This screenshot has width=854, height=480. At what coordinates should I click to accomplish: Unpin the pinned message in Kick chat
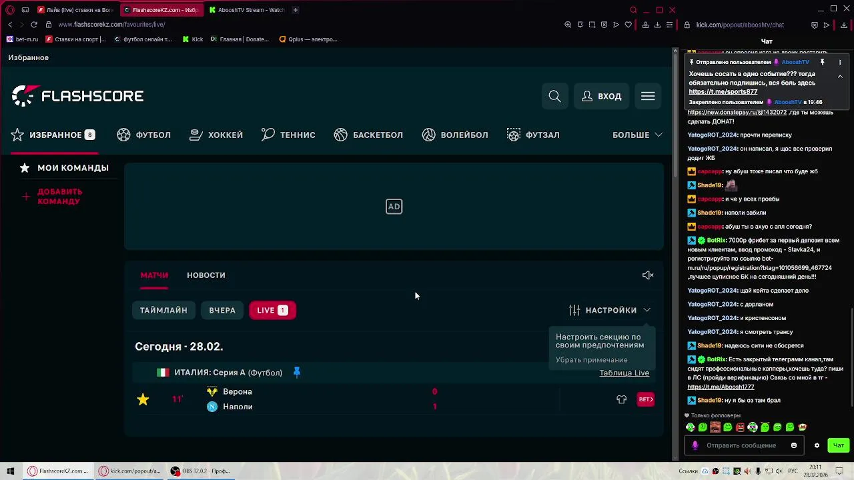click(x=822, y=62)
